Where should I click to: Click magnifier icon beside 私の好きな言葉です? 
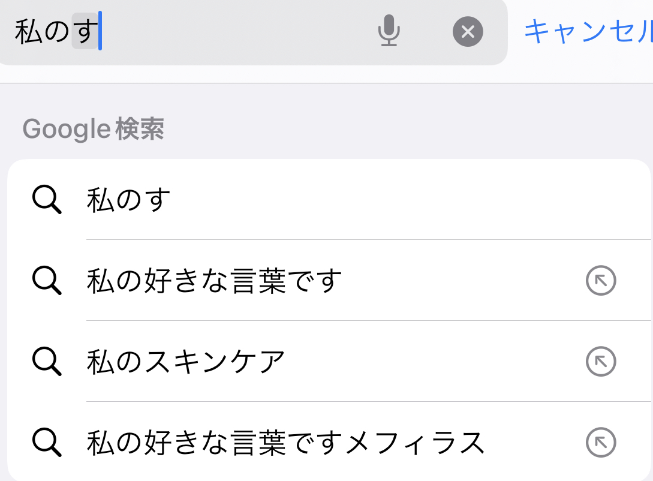[47, 280]
